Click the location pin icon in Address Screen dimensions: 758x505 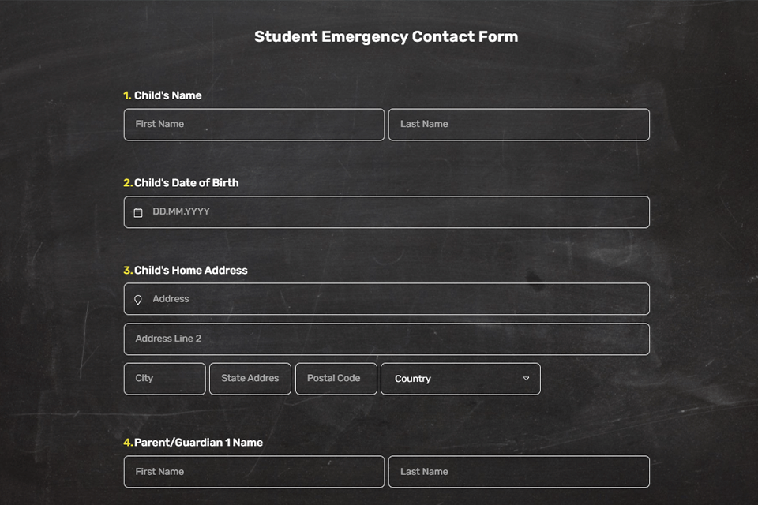(138, 300)
